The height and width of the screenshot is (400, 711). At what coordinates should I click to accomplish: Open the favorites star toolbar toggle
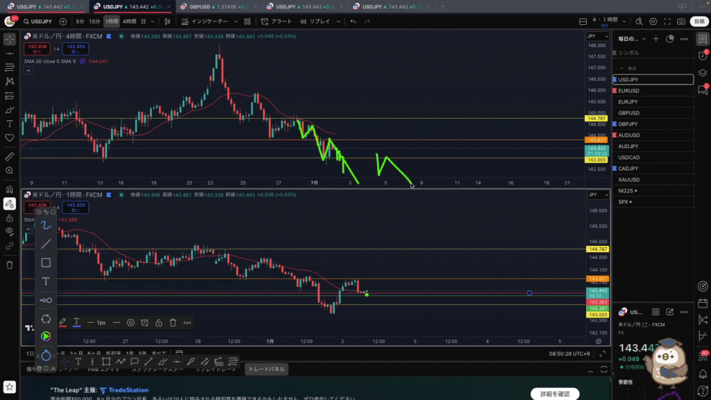click(x=10, y=387)
